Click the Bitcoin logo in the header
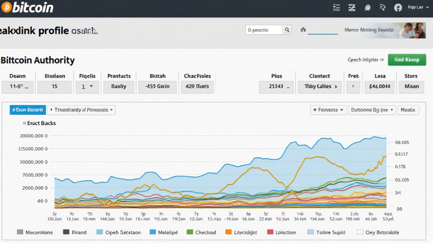Screen dimensions: 433x243 coord(7,8)
